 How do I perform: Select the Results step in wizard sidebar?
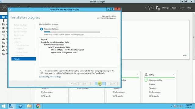tap(24, 59)
